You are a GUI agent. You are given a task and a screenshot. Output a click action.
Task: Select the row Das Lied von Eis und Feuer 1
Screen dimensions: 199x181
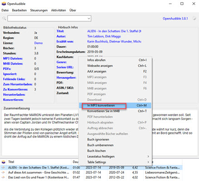(91, 177)
